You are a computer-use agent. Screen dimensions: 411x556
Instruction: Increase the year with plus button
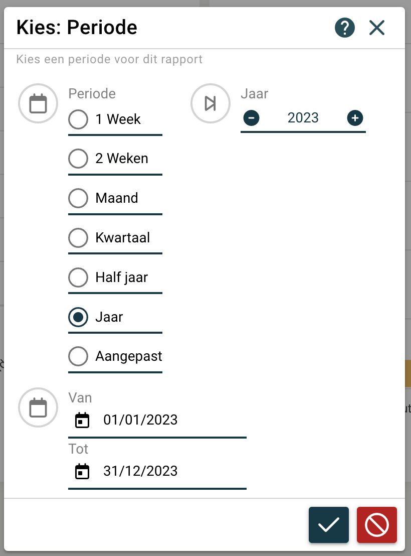(355, 118)
